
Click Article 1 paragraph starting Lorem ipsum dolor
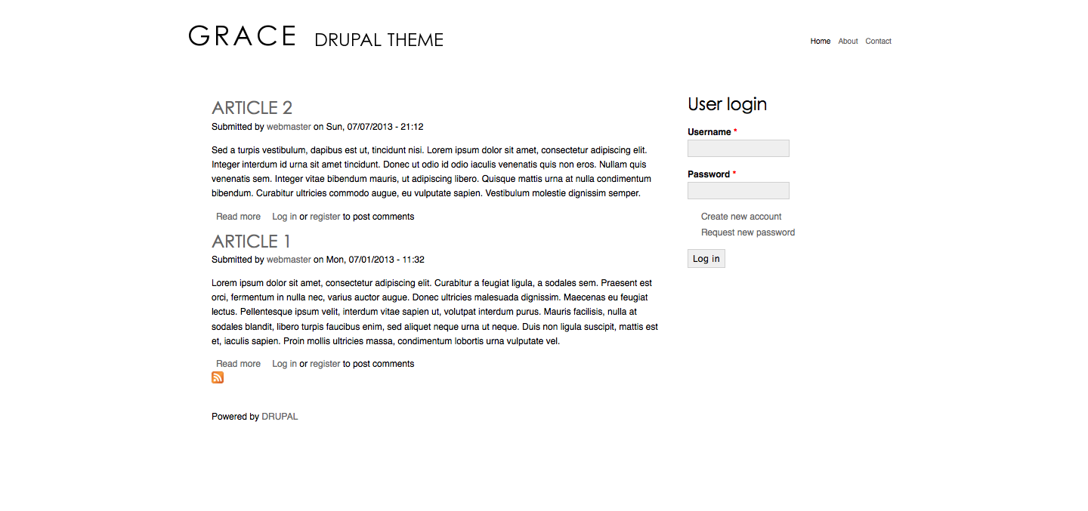tap(434, 312)
